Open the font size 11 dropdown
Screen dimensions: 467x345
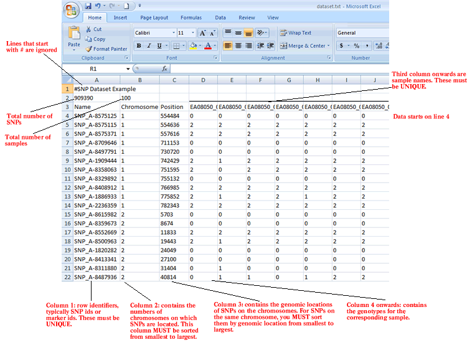(193, 33)
